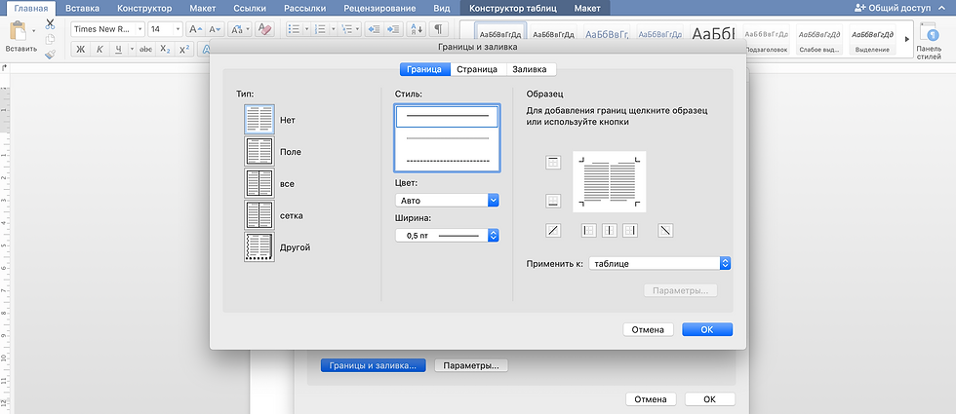The height and width of the screenshot is (414, 956).
Task: Click Границы и заливка… button in back dialog
Action: (x=373, y=366)
